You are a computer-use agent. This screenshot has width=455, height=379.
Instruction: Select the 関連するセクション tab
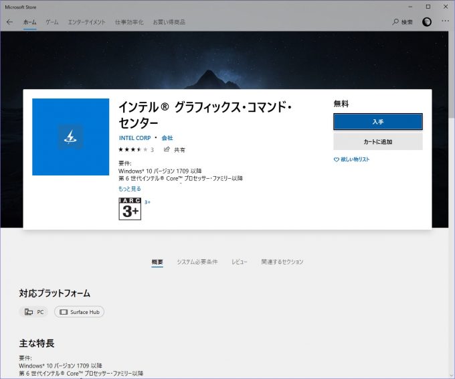point(282,262)
